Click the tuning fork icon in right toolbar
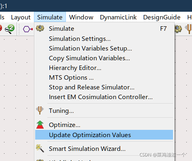The width and height of the screenshot is (192, 161). tap(189, 29)
